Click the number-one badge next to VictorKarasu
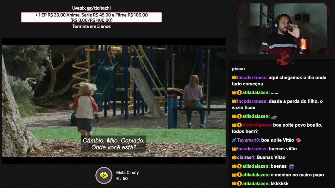Image resolution: width=335 pixels, height=188 pixels. 239,125
